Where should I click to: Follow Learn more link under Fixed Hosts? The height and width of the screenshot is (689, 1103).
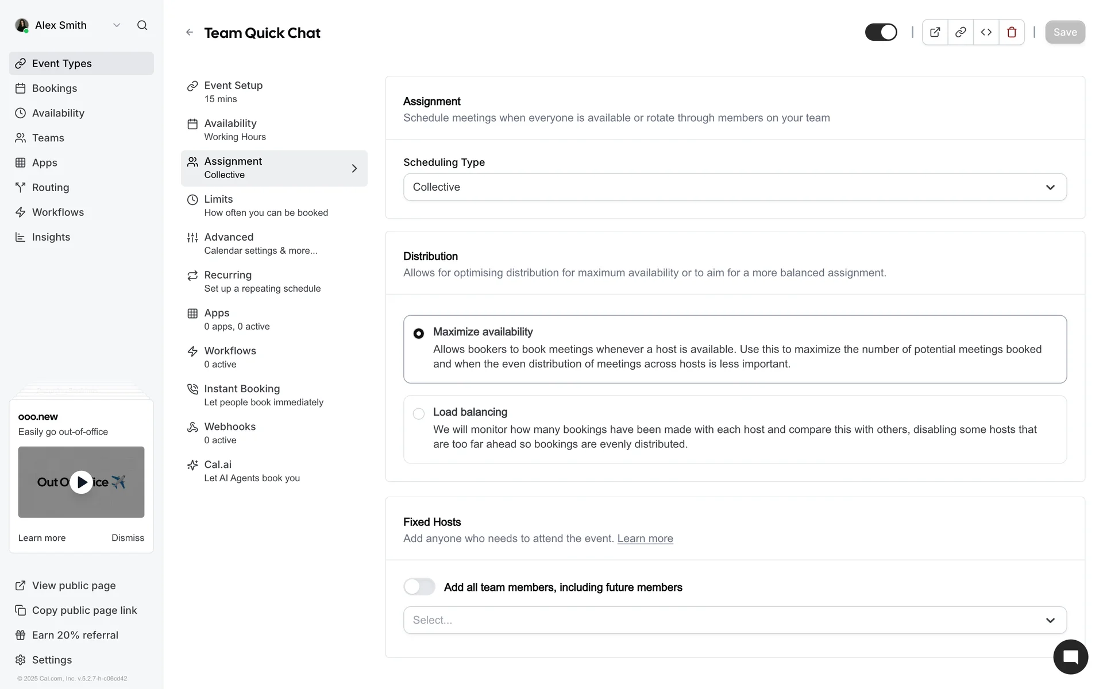(645, 539)
